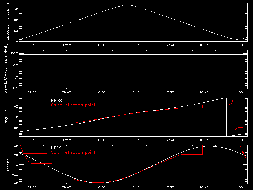Click 10:30 under the Moon angle plot
Screen dimensions: 253x190
[x=170, y=92]
